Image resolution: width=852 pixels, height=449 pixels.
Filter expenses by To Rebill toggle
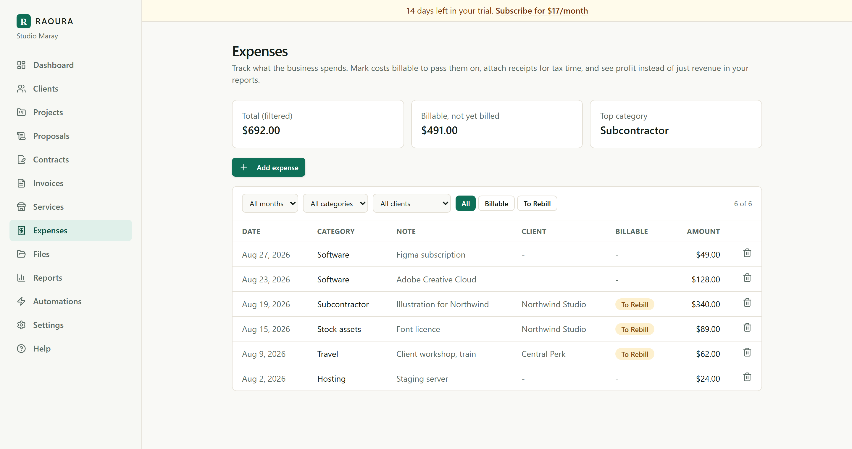[x=537, y=203]
